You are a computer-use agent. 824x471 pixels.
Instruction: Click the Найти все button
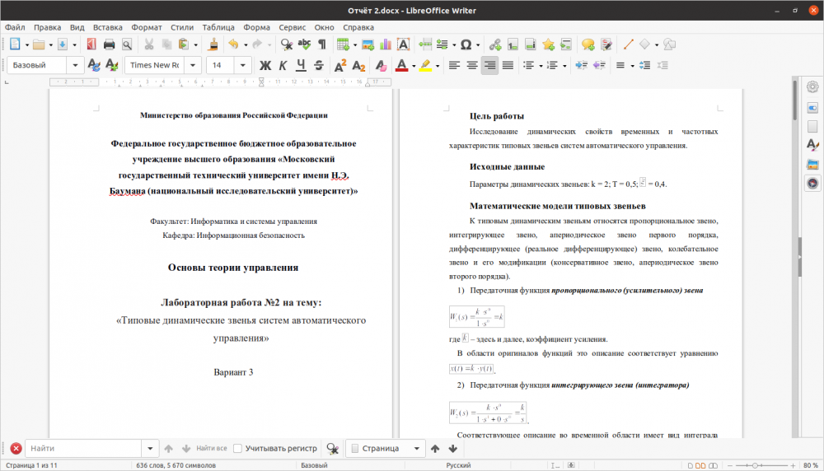click(211, 449)
